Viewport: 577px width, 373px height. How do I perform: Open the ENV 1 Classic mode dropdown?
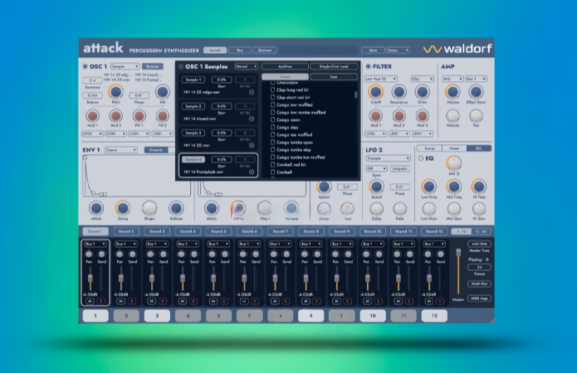click(120, 149)
